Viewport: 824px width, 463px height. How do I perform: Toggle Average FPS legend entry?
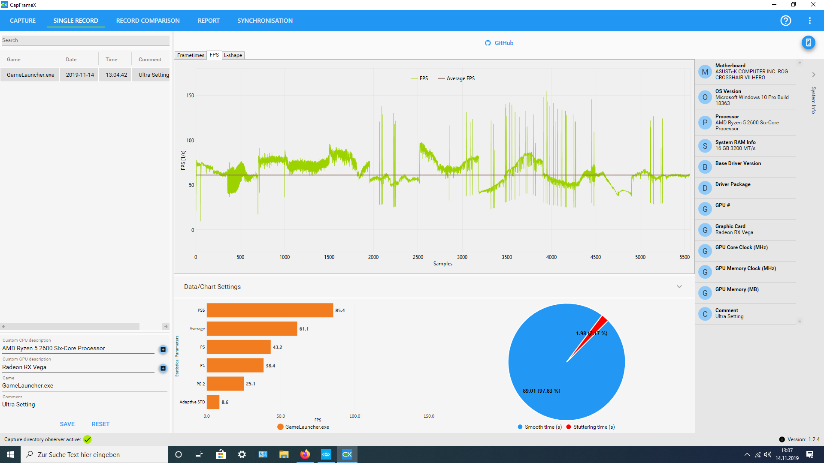pyautogui.click(x=457, y=78)
